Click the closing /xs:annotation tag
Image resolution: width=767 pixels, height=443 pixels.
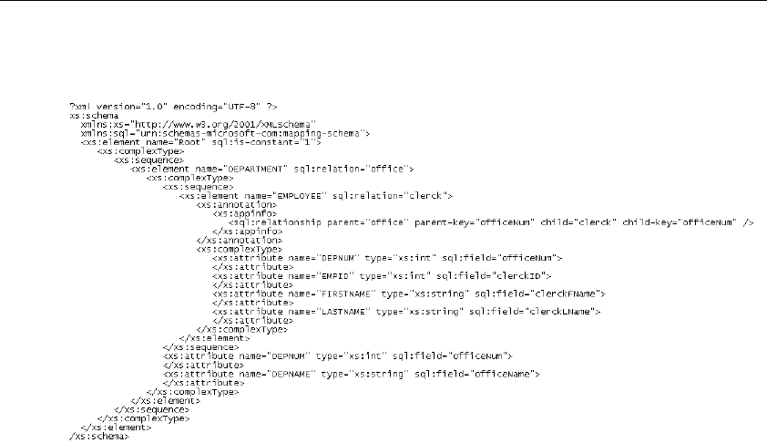pos(240,241)
